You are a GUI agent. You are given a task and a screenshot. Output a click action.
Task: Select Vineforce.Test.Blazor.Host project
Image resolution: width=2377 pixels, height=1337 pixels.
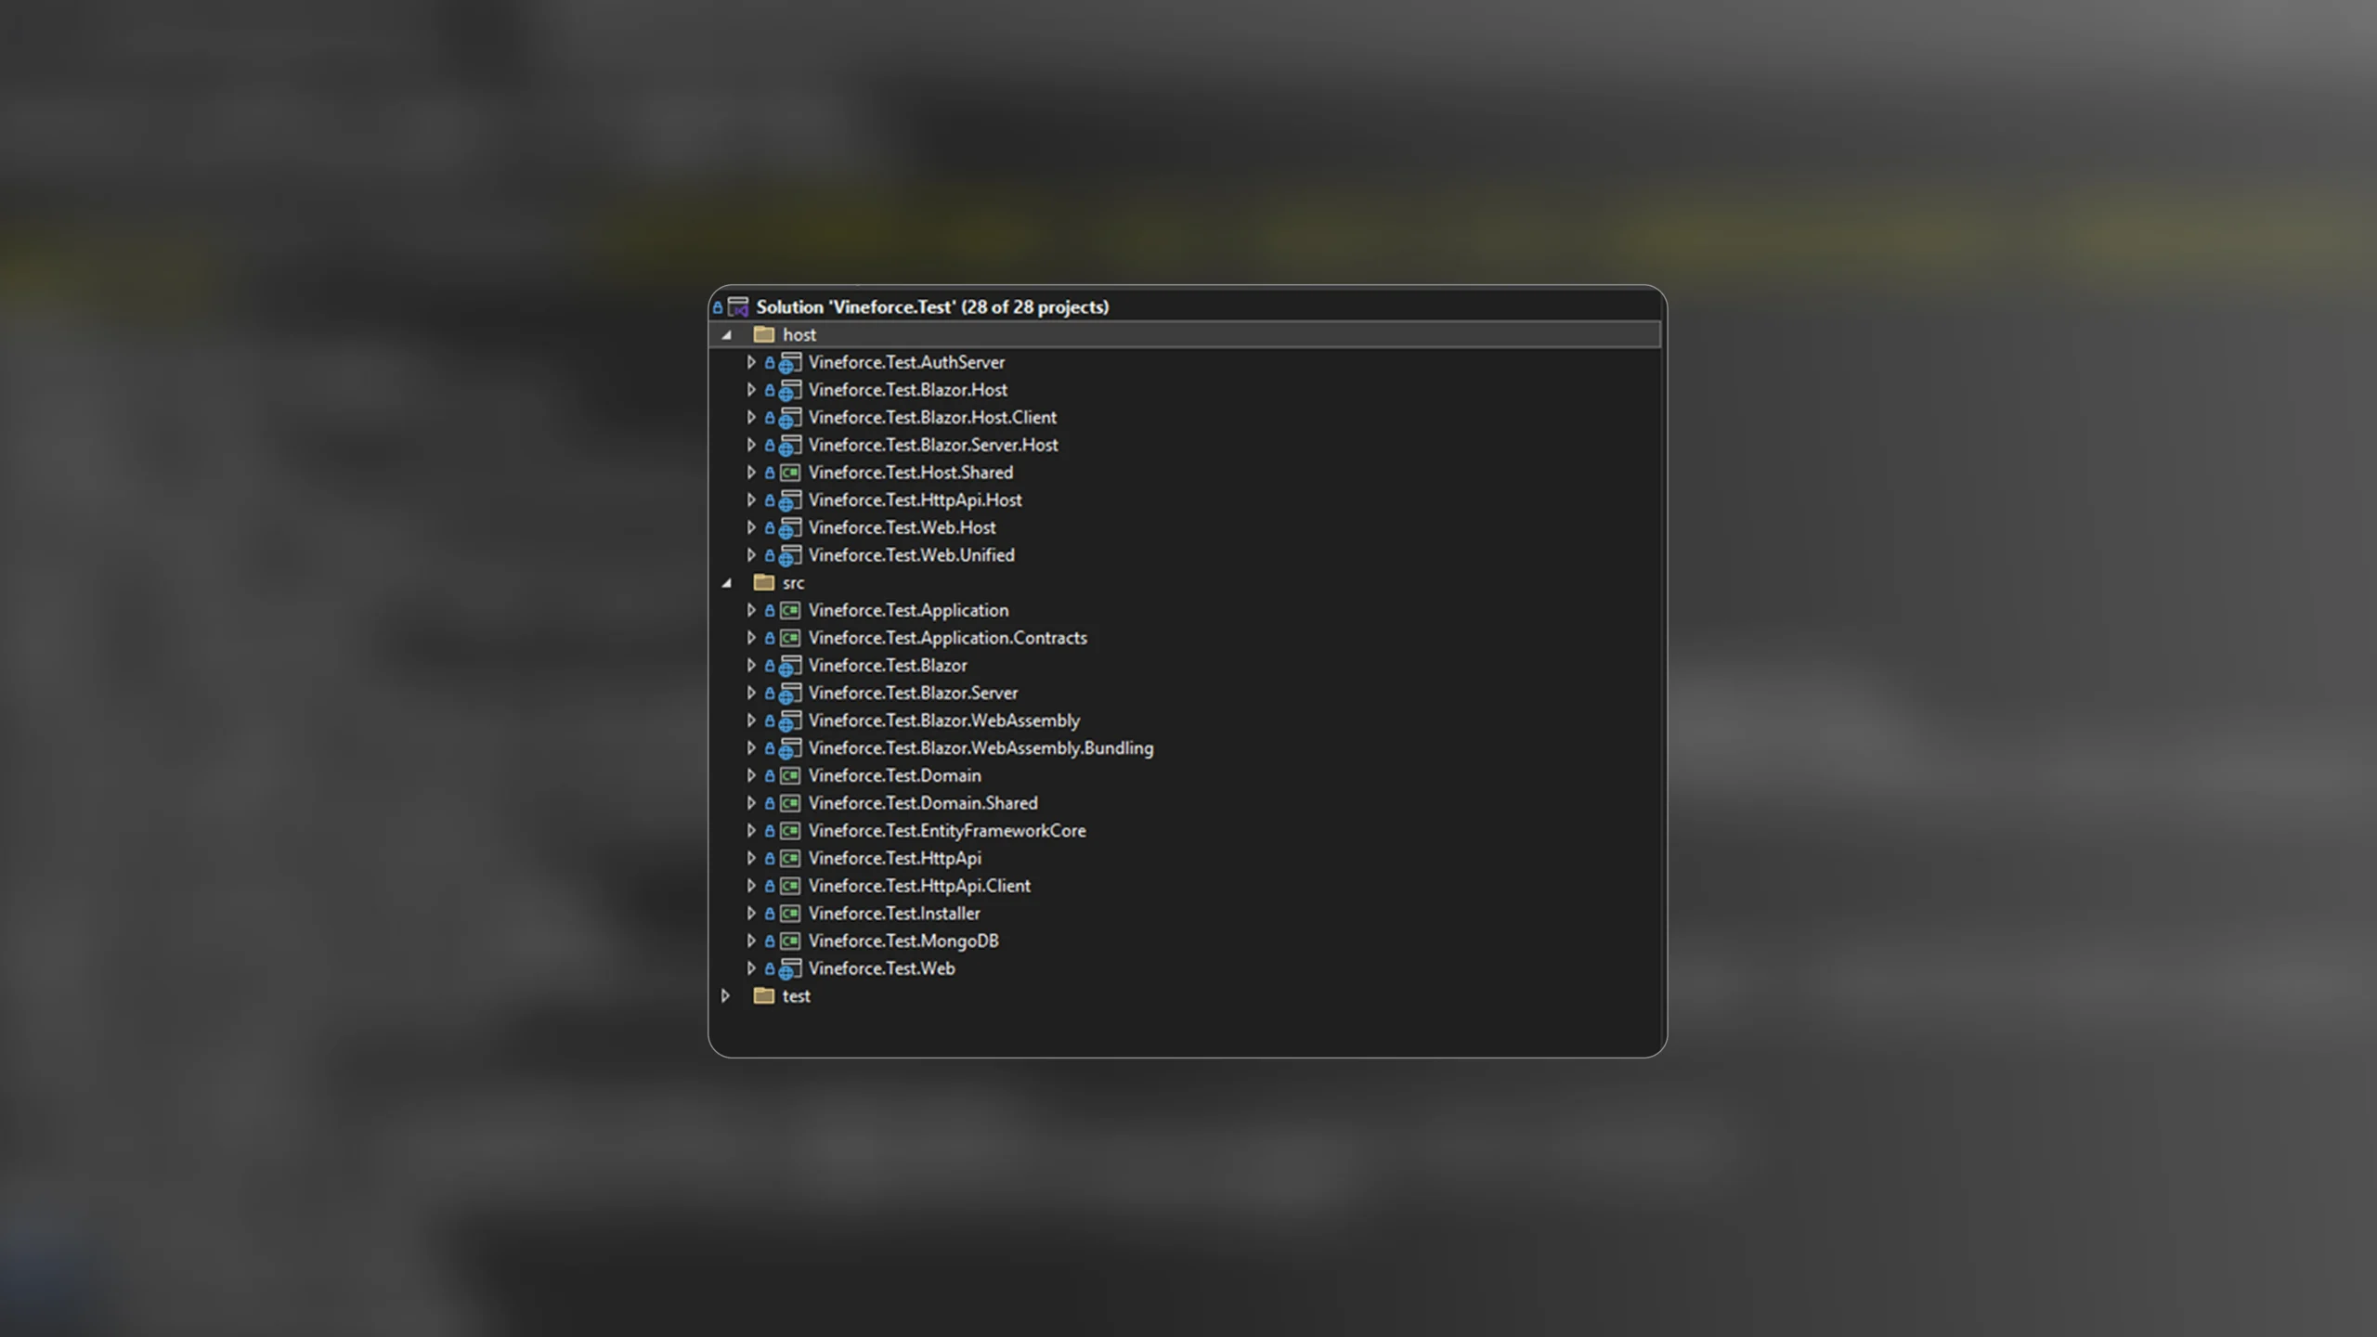point(907,390)
